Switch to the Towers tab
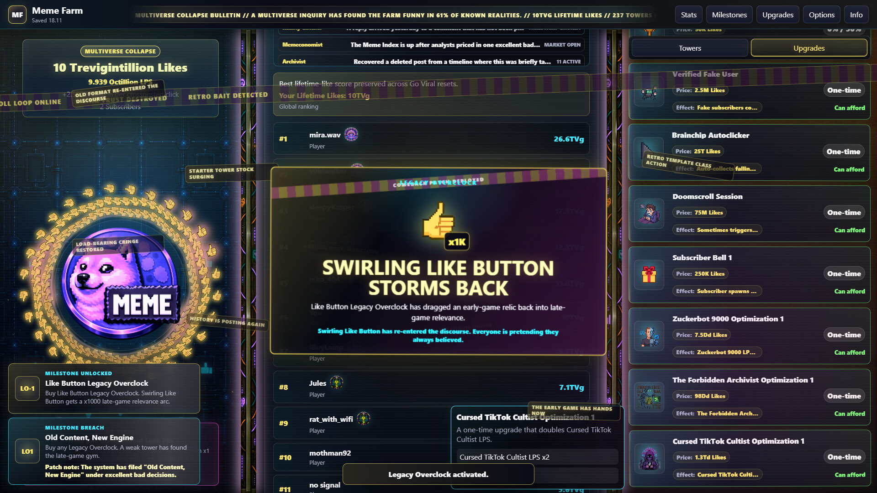This screenshot has height=493, width=877. pos(690,48)
